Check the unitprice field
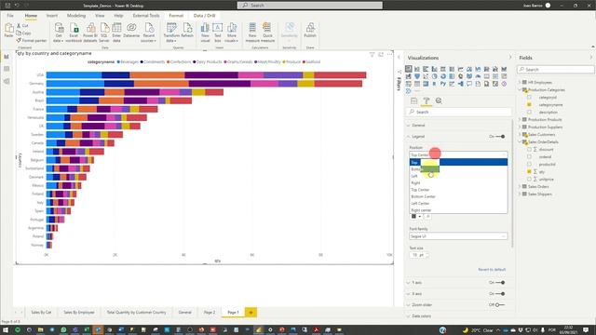 tap(529, 179)
